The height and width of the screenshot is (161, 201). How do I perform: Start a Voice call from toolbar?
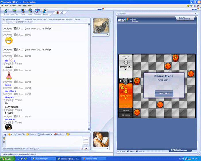click(30, 12)
